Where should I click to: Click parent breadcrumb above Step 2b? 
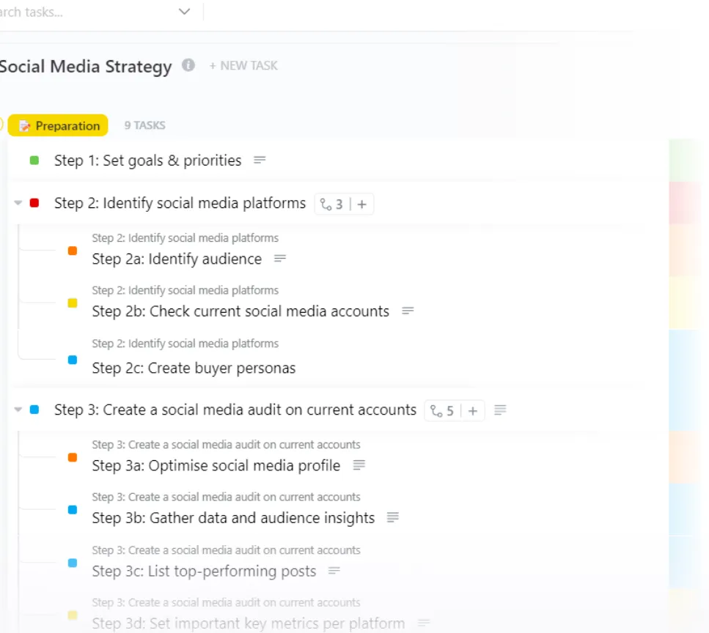185,291
